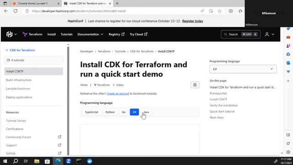Viewport: 293px width, 165px height.
Task: Jump to Quick start tutorial section
Action: tap(222, 111)
